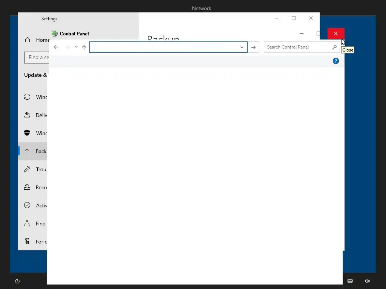
Task: Open Recovery item in Settings sidebar
Action: pyautogui.click(x=33, y=187)
